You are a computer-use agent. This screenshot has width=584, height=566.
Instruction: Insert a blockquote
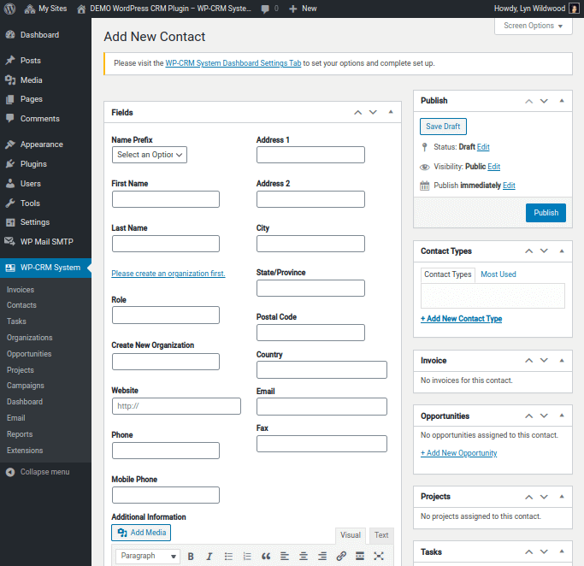pyautogui.click(x=266, y=557)
